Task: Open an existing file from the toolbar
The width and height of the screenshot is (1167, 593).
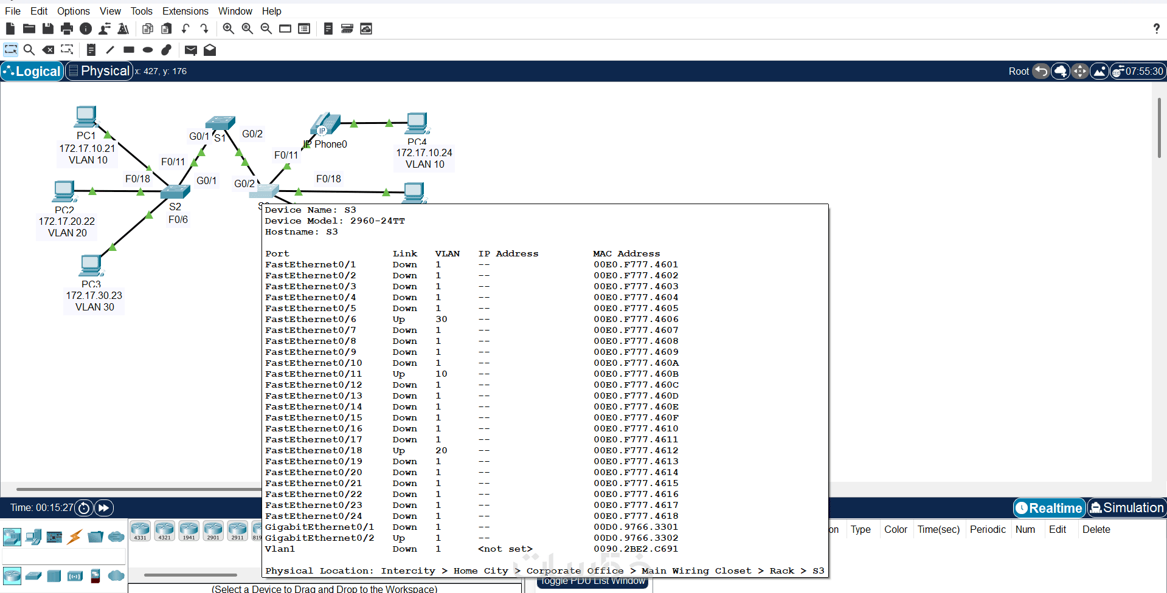Action: tap(29, 29)
